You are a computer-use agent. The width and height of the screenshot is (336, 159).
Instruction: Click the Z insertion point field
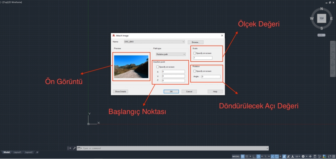(173, 81)
